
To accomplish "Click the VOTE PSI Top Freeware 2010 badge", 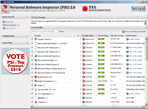I will 15,61.
